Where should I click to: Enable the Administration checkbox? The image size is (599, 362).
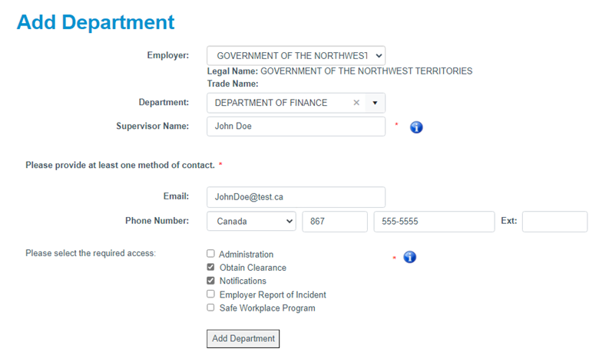coord(210,254)
